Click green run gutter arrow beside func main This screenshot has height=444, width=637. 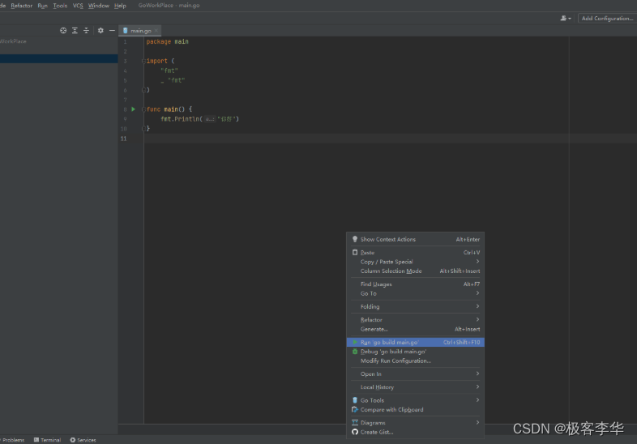(x=134, y=109)
